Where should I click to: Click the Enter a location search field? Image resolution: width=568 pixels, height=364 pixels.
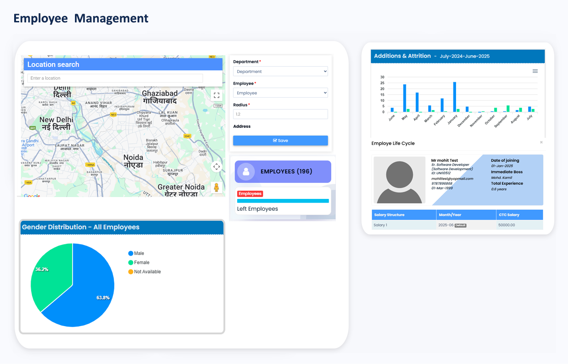point(115,78)
